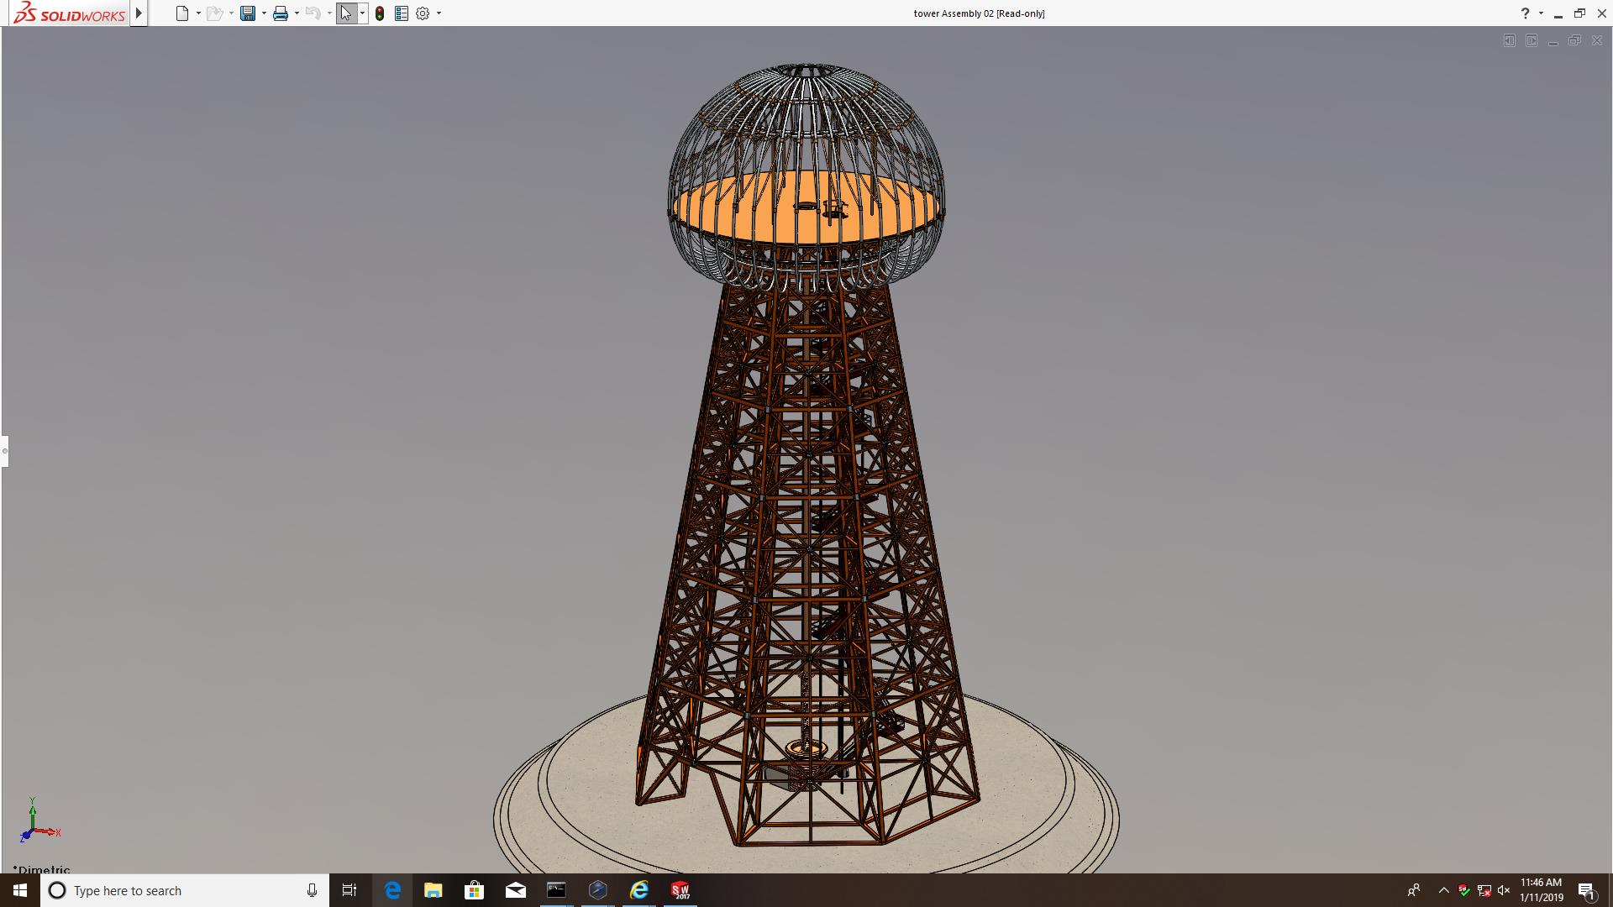The image size is (1613, 907).
Task: Open the Options gear icon
Action: pyautogui.click(x=423, y=13)
